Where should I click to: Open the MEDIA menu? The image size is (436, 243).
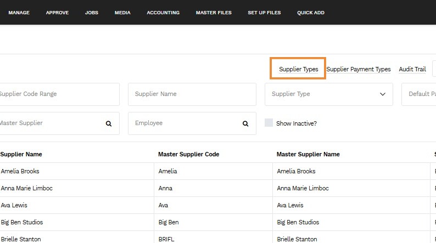pos(122,13)
